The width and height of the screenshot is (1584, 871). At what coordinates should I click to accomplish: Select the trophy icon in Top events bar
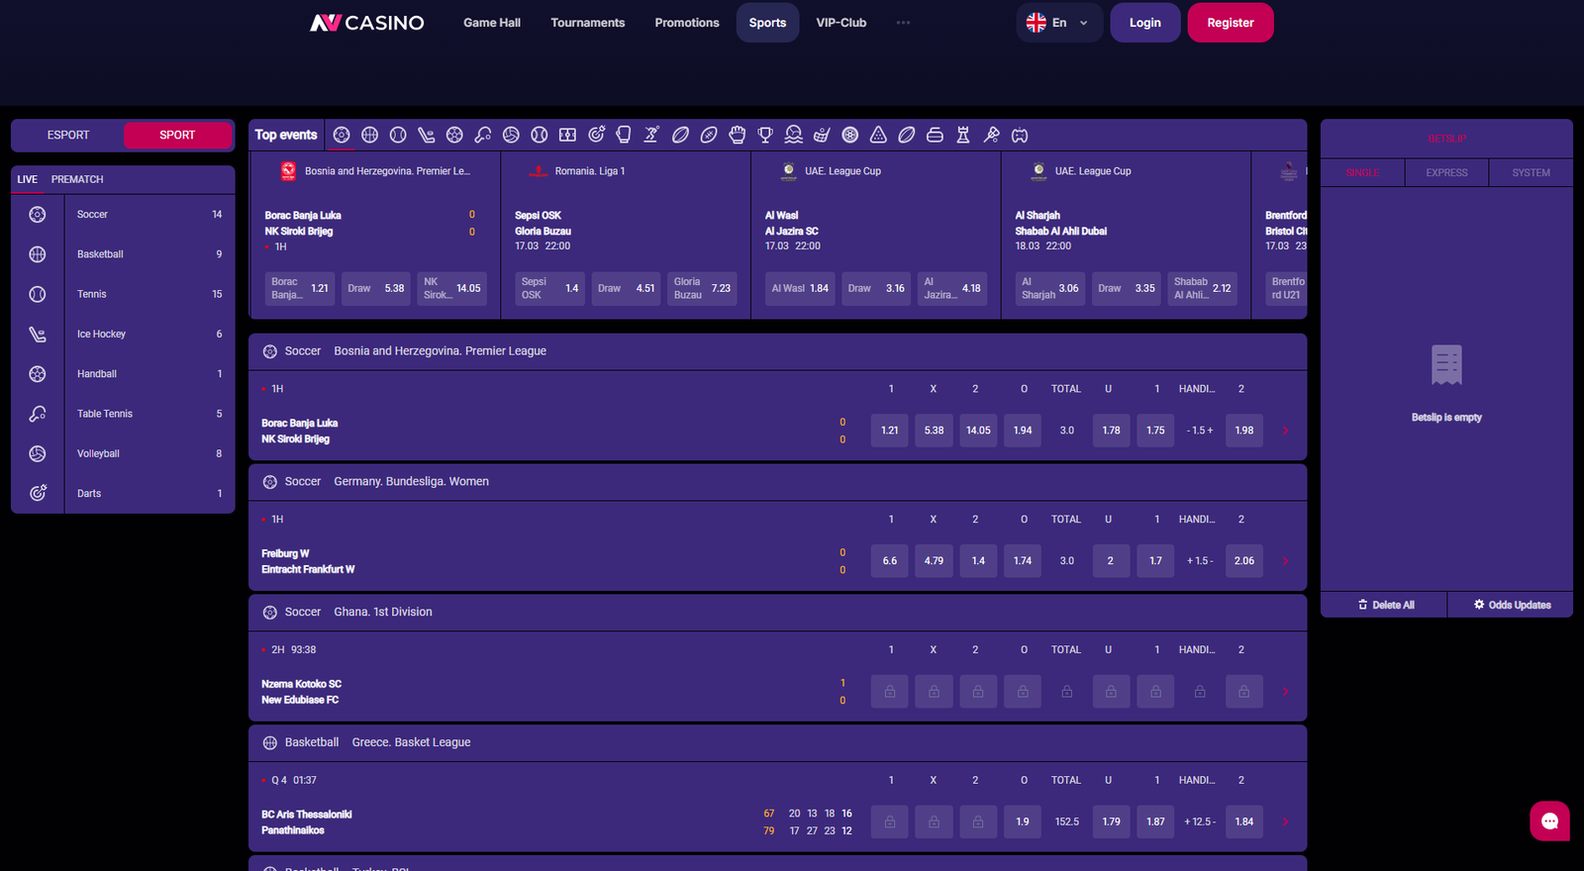coord(765,135)
